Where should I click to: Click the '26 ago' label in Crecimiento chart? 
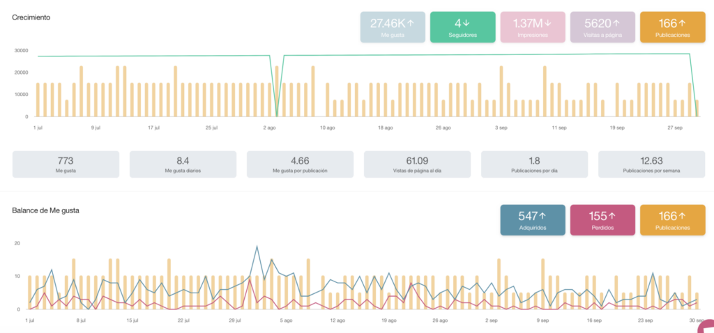coord(443,127)
